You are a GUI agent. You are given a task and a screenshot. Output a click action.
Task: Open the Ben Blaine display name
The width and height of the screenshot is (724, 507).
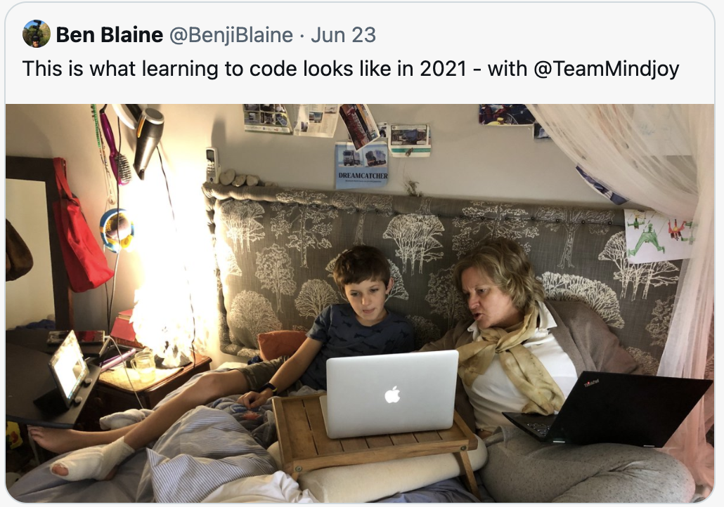click(x=110, y=35)
